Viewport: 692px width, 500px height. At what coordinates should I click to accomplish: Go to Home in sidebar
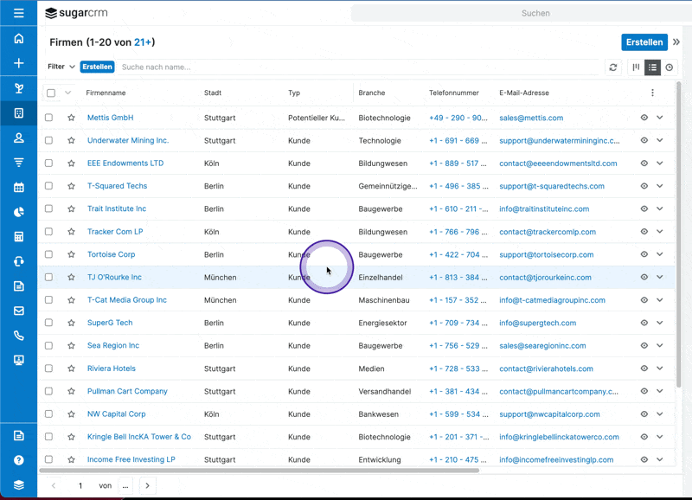[x=18, y=39]
